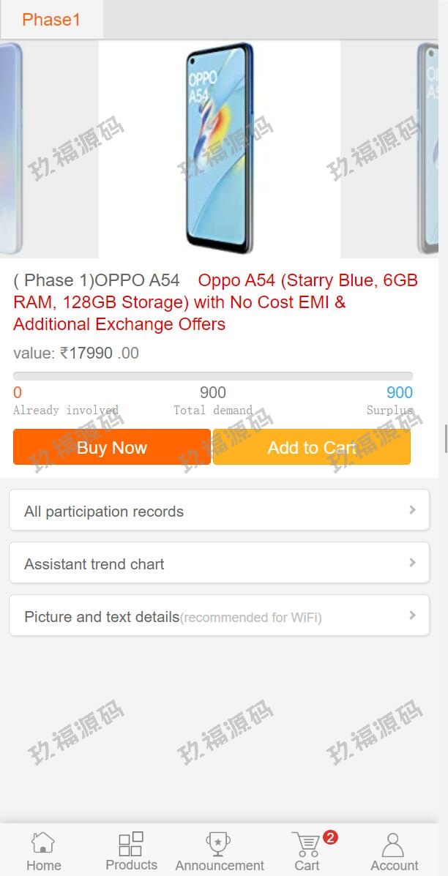Tap the left partial phone image

coord(10,149)
